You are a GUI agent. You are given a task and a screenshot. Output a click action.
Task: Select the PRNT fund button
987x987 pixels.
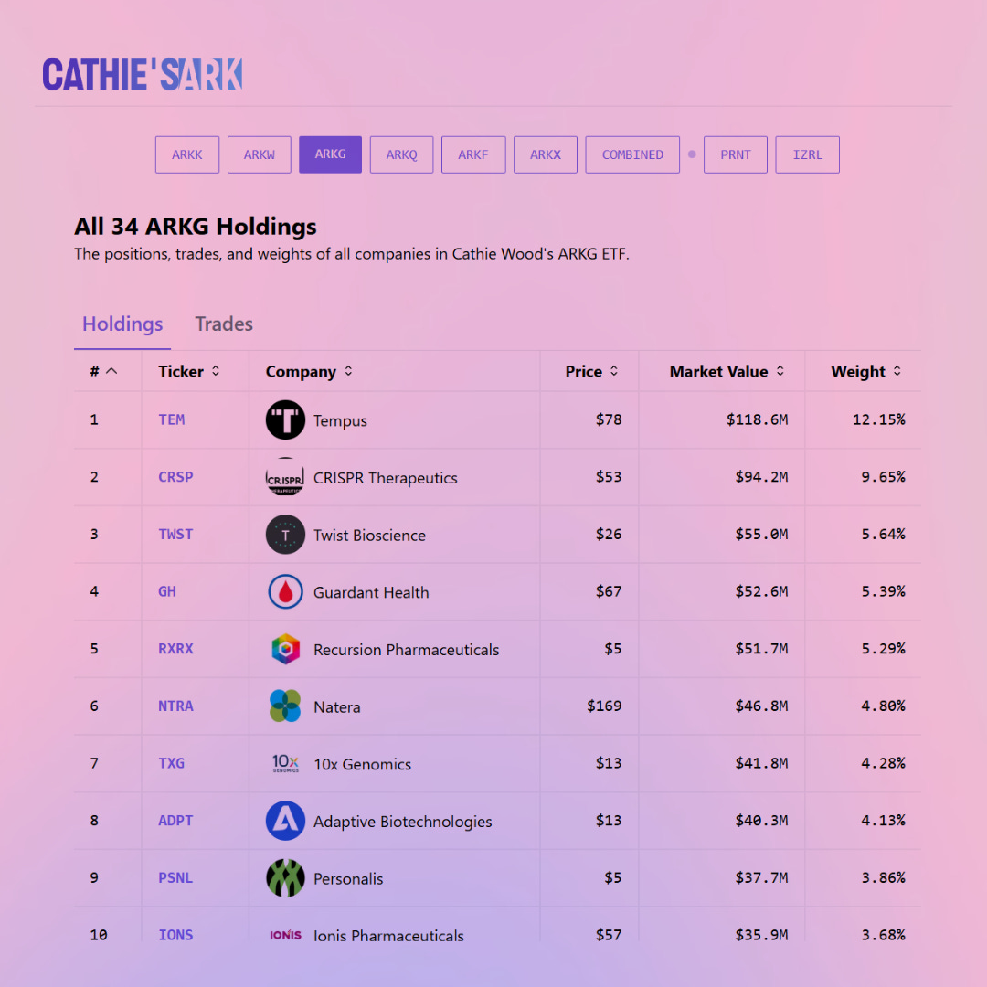click(x=736, y=154)
